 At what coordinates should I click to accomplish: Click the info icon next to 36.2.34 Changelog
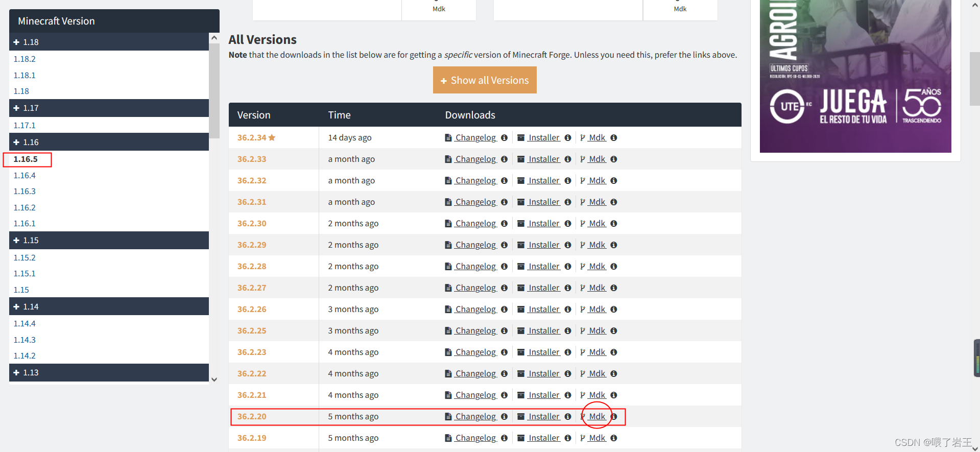(504, 138)
